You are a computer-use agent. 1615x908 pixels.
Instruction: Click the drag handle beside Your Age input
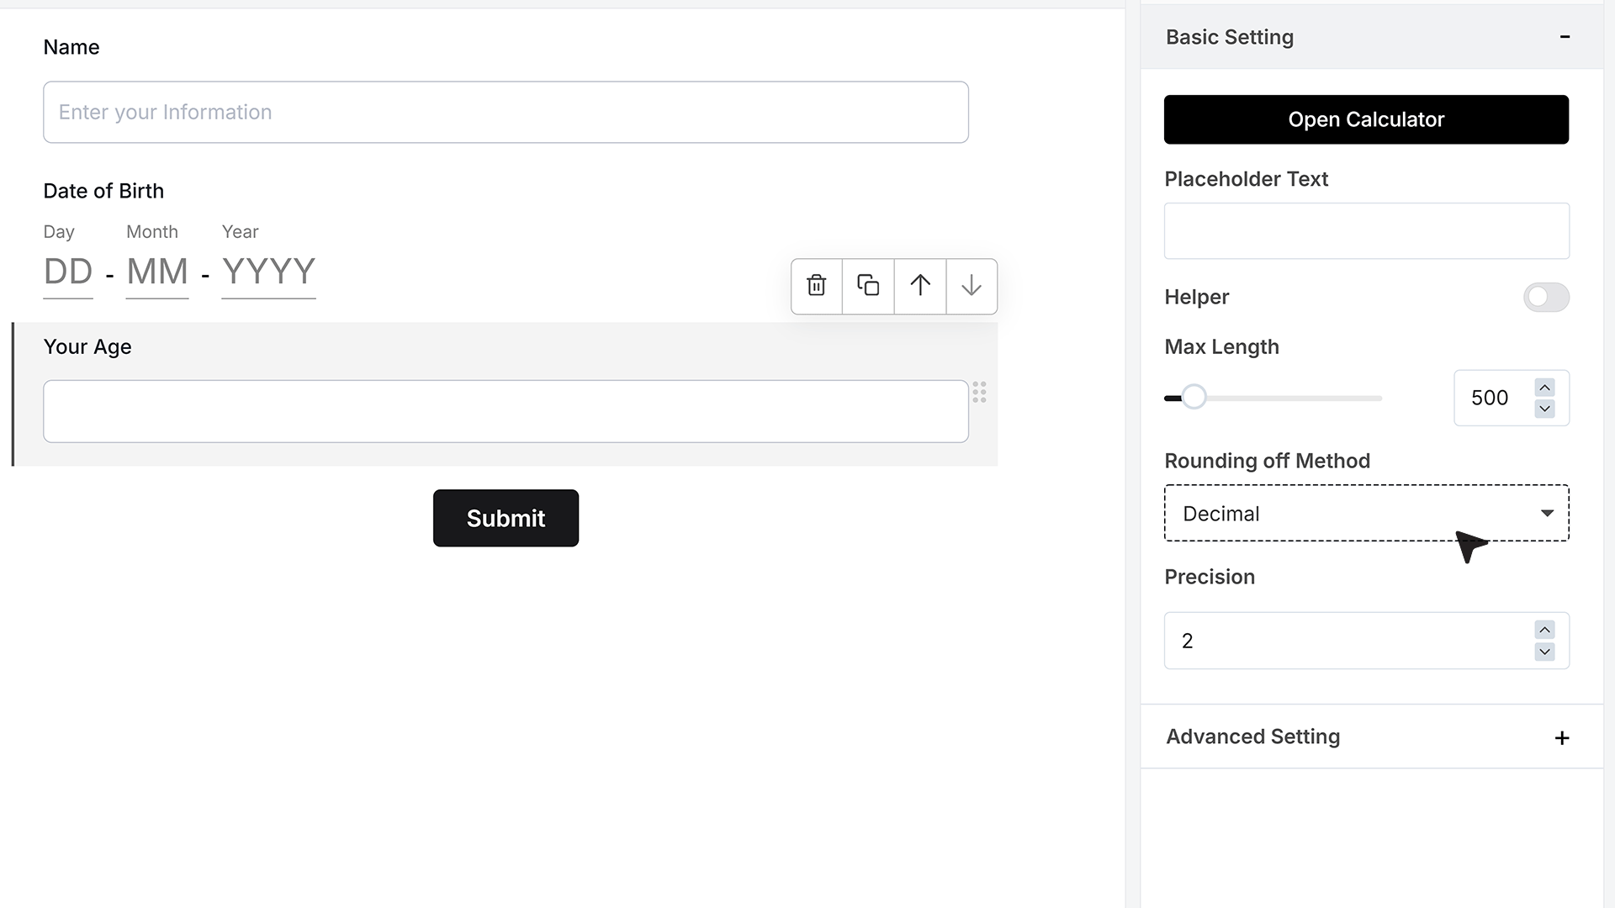click(x=979, y=392)
